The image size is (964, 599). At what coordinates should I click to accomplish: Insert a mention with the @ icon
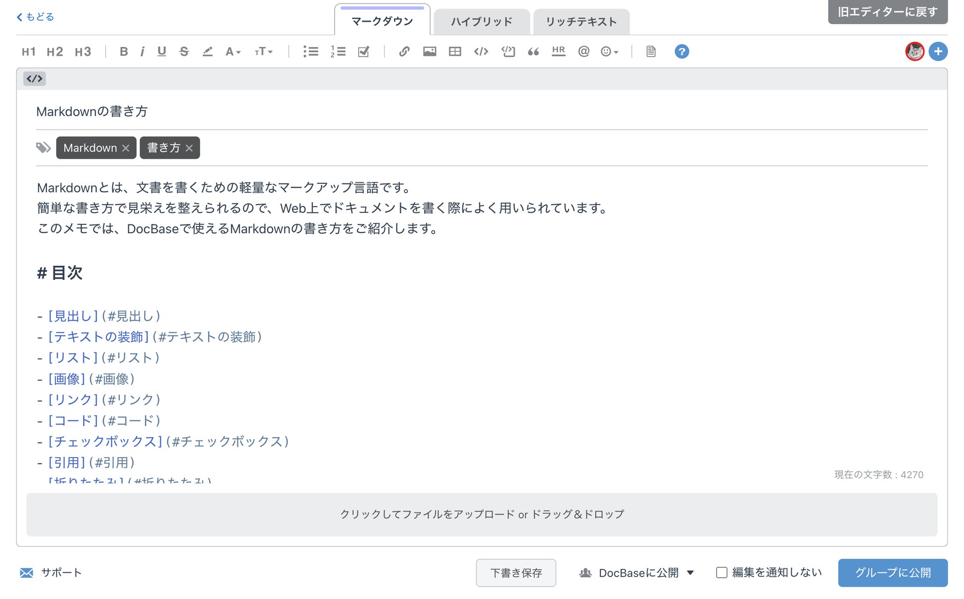pyautogui.click(x=583, y=51)
